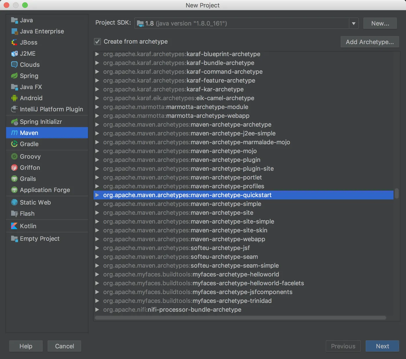Viewport: 406px width, 359px height.
Task: Click the Kotlin logo icon
Action: 14,226
